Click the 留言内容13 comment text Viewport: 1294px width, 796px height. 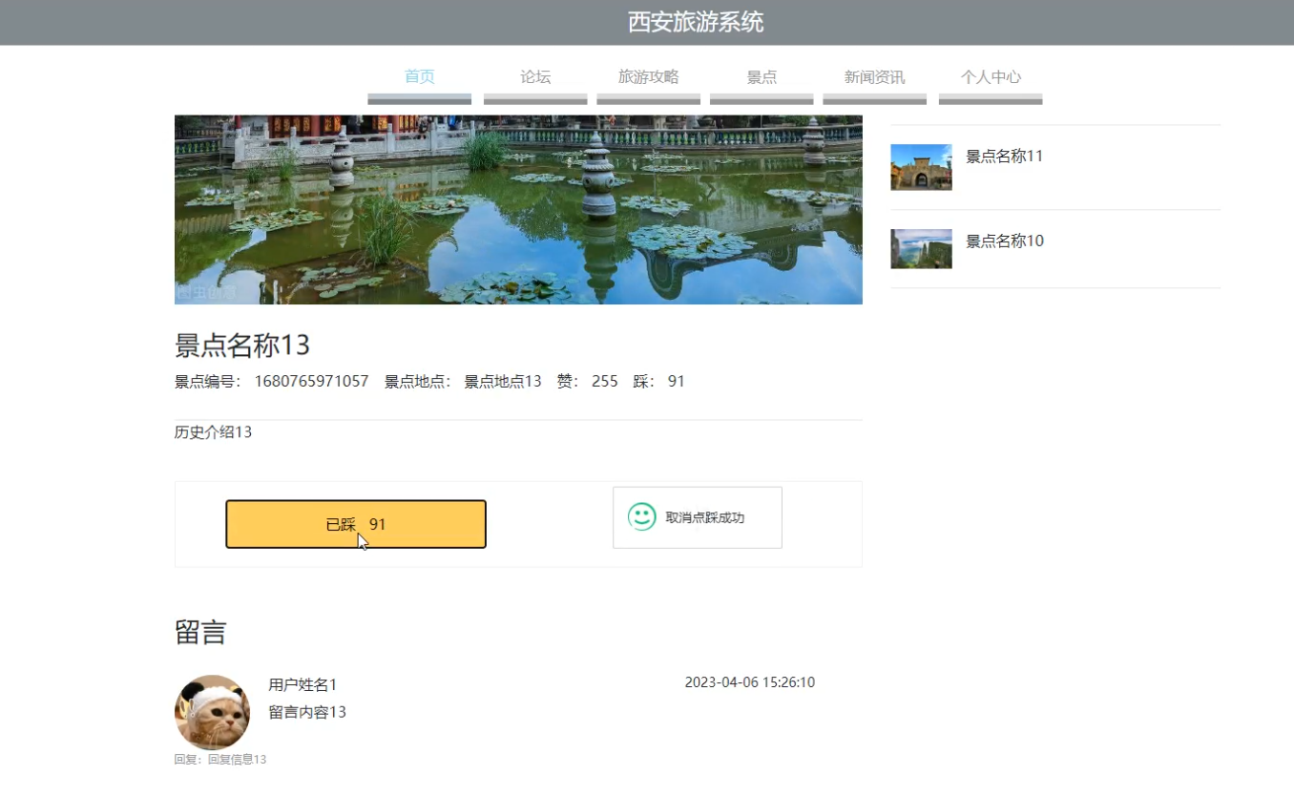307,713
